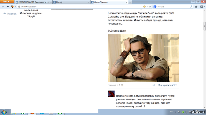The width and height of the screenshot is (206, 115).
Task: Click the site identity globe icon
Action: 19,7
